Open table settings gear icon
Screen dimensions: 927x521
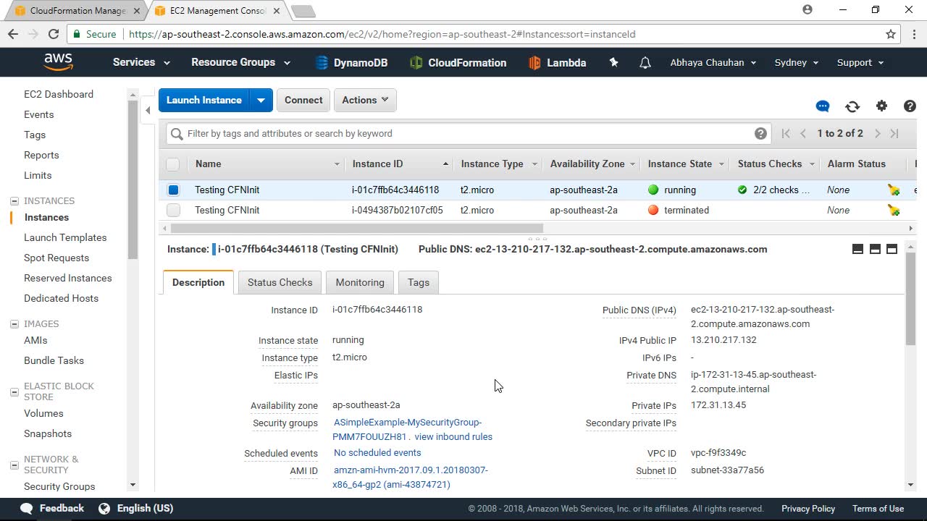tap(881, 106)
